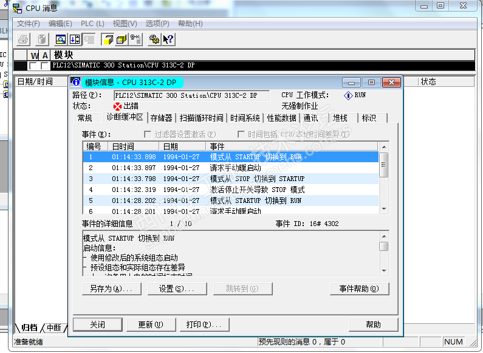Click the 状态 column header in main window
The image size is (483, 353).
(447, 81)
